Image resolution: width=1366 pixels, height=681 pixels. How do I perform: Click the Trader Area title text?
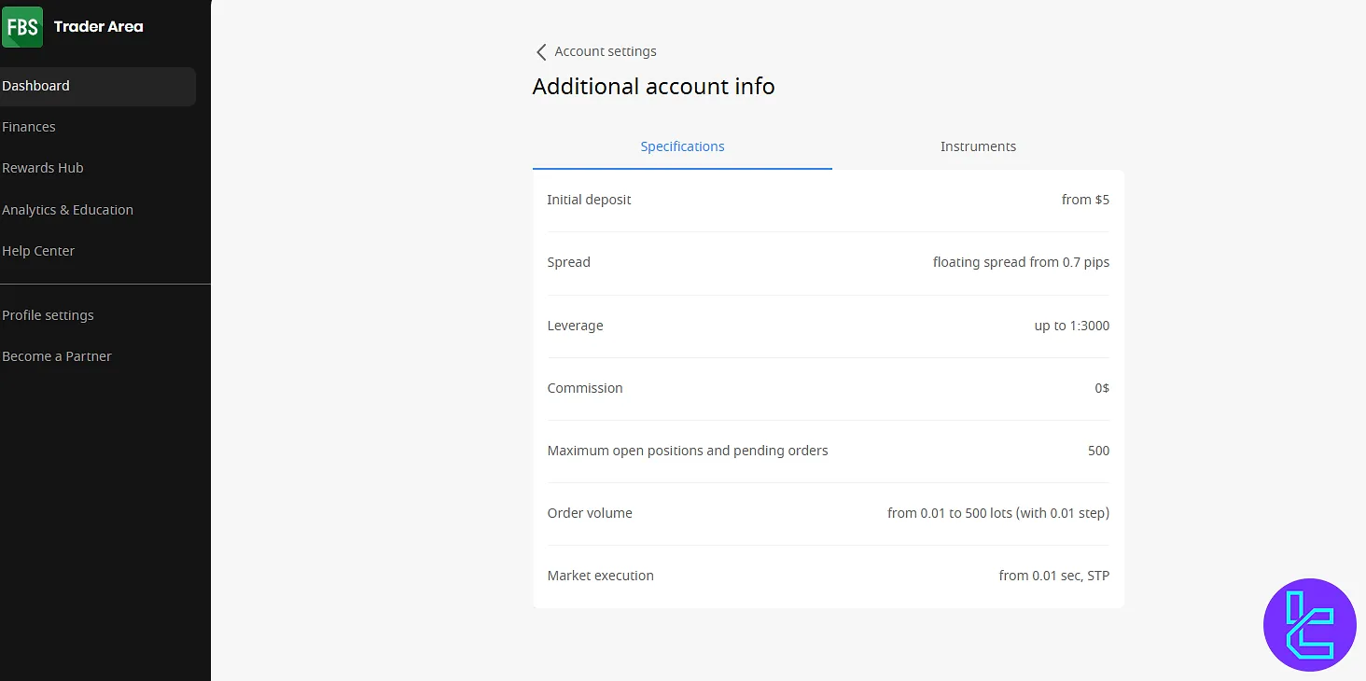click(98, 27)
